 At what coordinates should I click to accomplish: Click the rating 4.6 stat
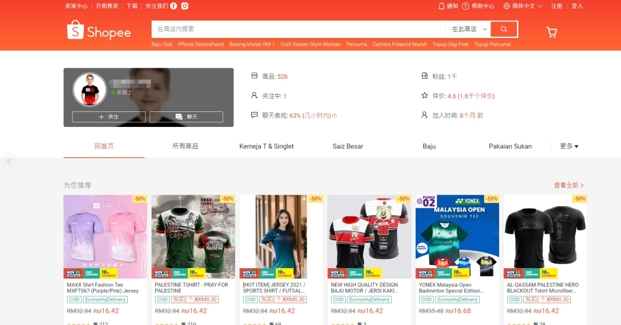(458, 96)
